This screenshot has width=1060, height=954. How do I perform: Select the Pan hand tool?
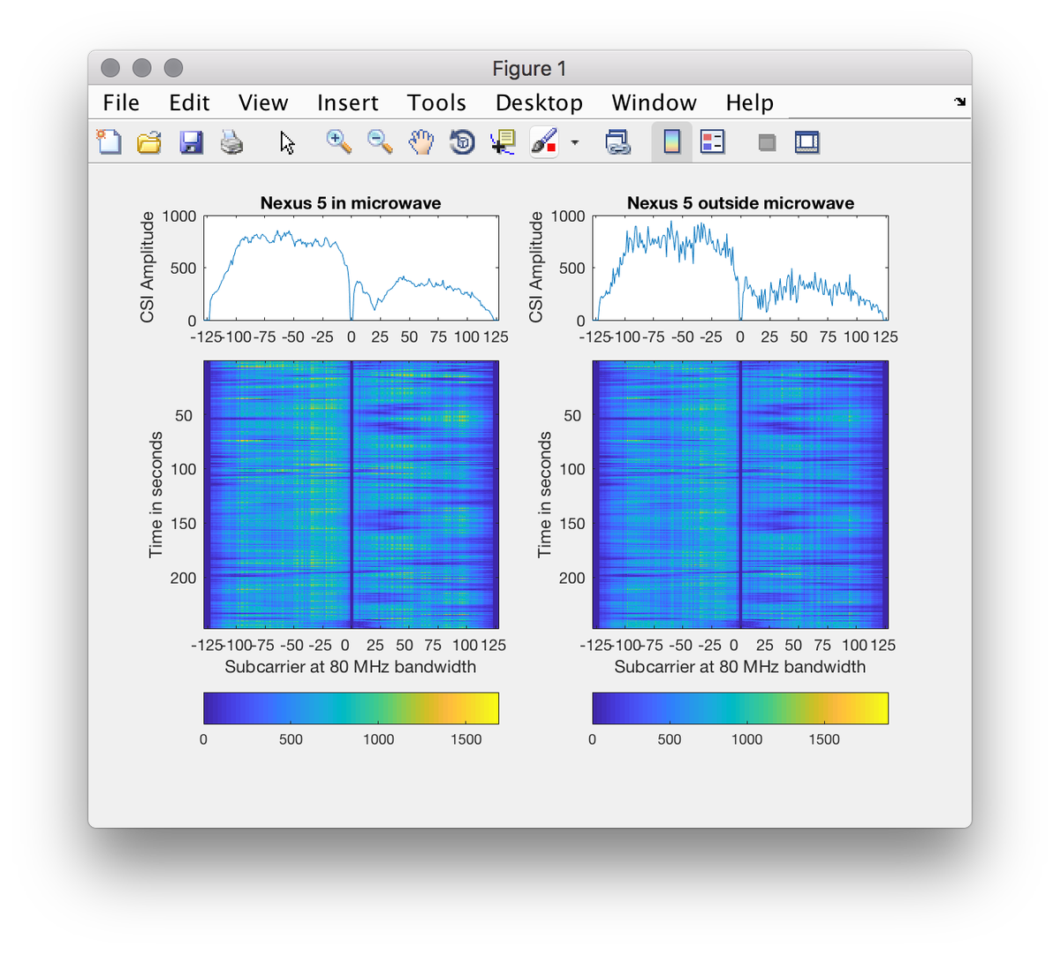tap(421, 141)
